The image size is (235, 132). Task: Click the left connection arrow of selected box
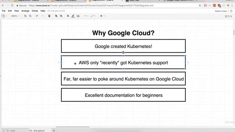(58, 62)
